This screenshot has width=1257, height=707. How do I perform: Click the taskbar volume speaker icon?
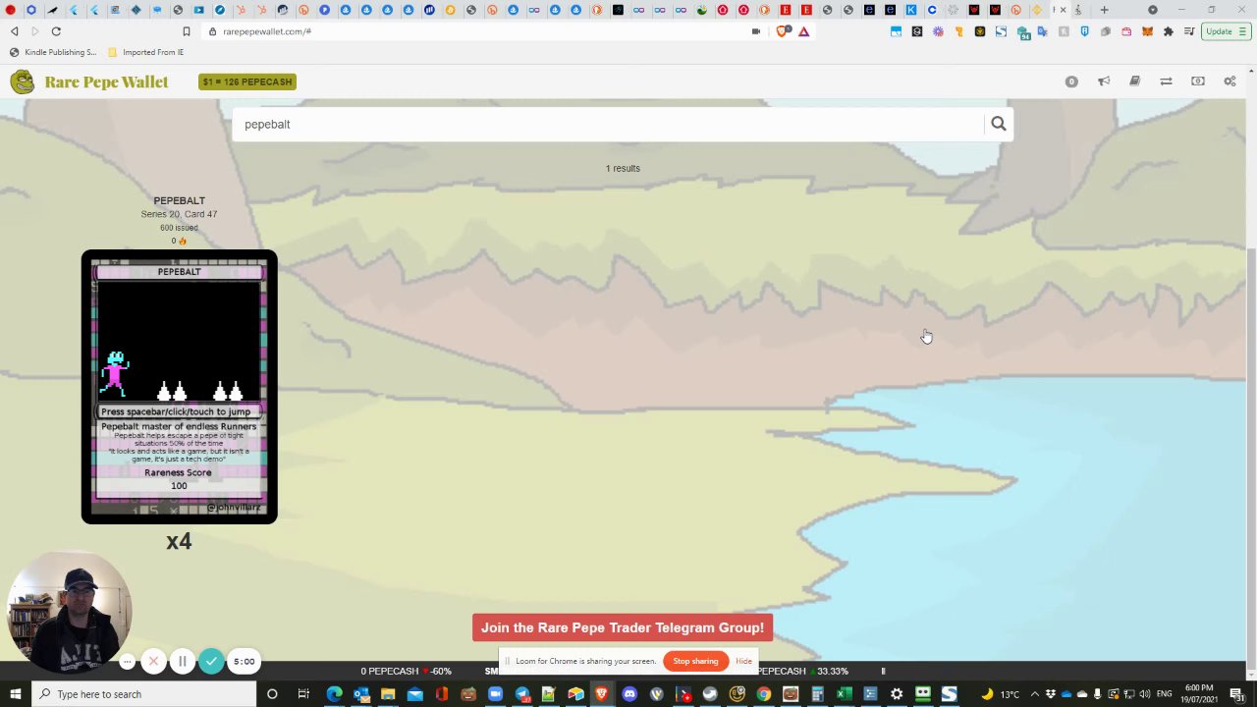click(1144, 694)
